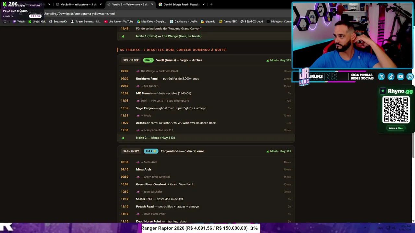Click the Rhyno.gg heart icon
The image size is (415, 233).
(x=383, y=91)
